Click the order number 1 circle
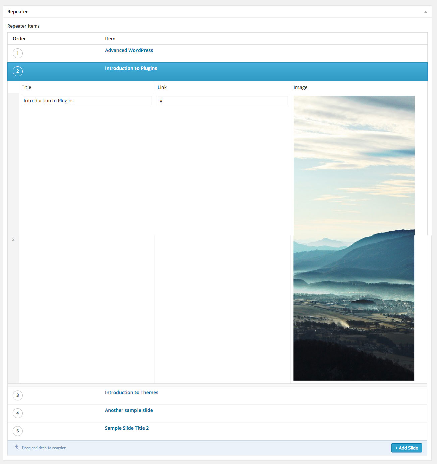The height and width of the screenshot is (464, 437). point(17,53)
